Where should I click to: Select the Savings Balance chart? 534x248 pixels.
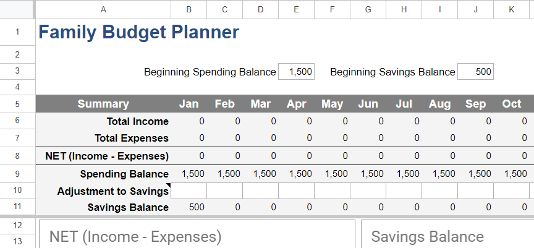click(447, 234)
